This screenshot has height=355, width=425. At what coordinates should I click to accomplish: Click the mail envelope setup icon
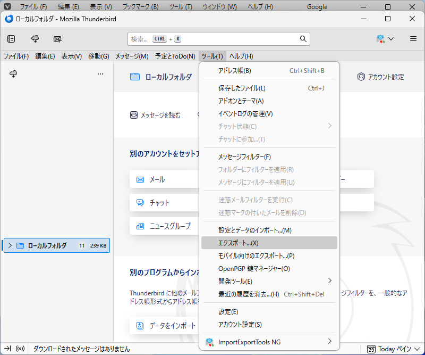(x=140, y=179)
